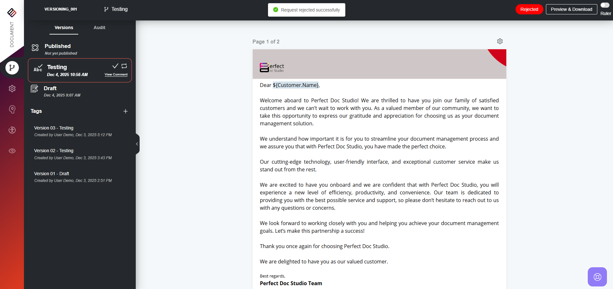
Task: Open the settings gear in left sidebar
Action: 12,89
